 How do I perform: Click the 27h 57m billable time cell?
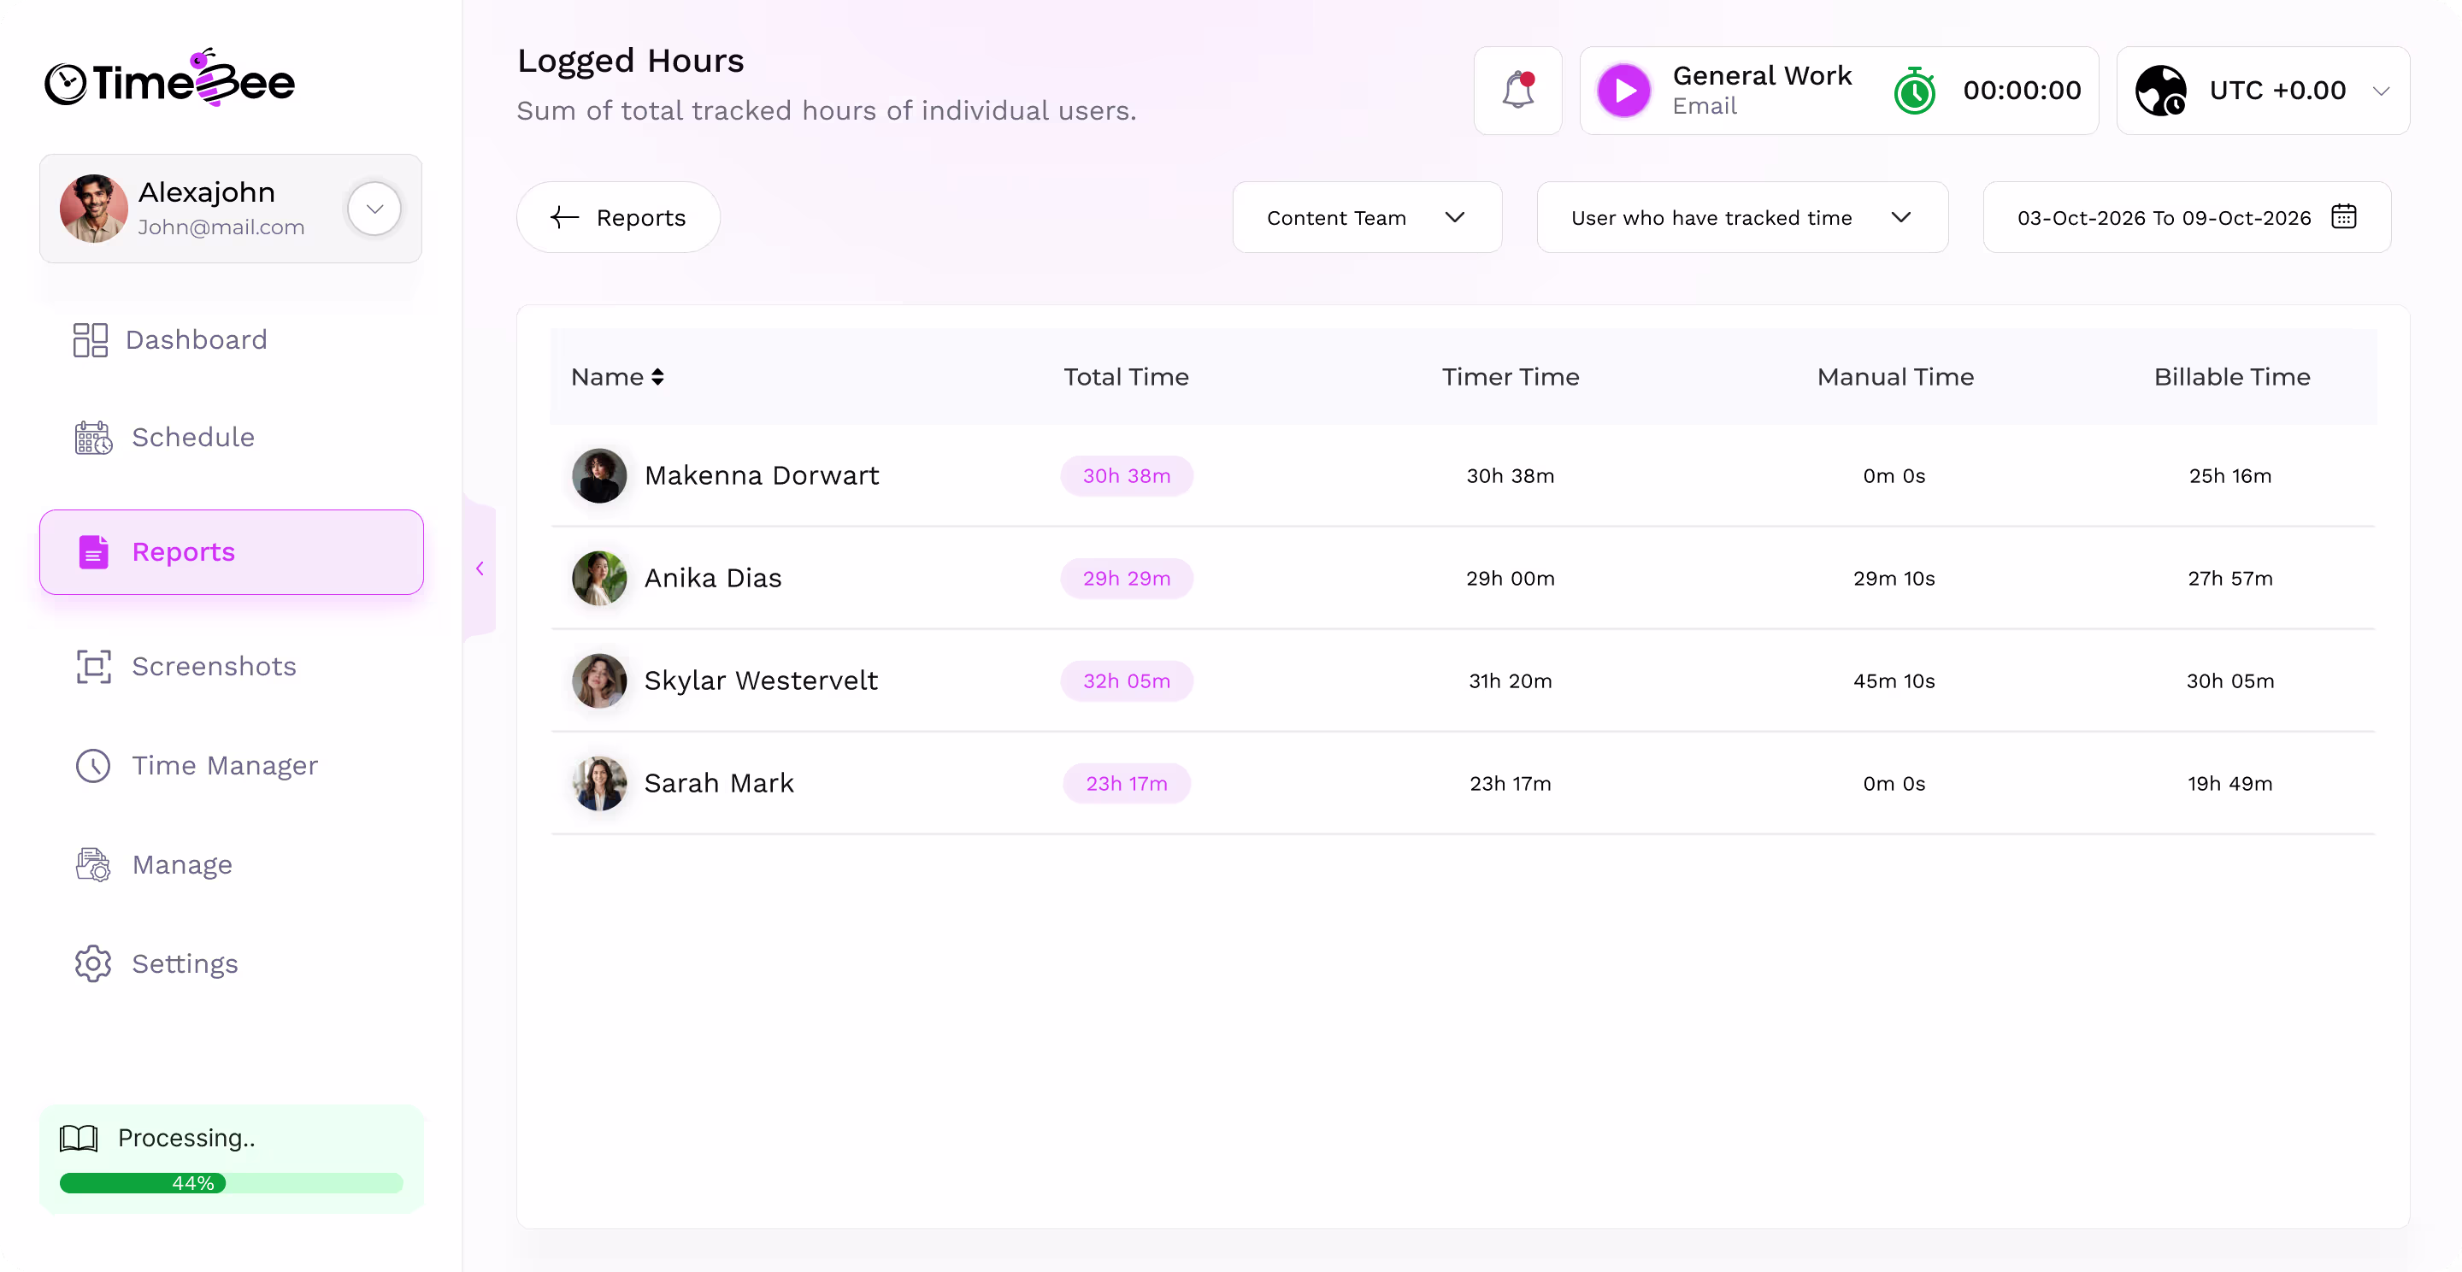[x=2229, y=578]
